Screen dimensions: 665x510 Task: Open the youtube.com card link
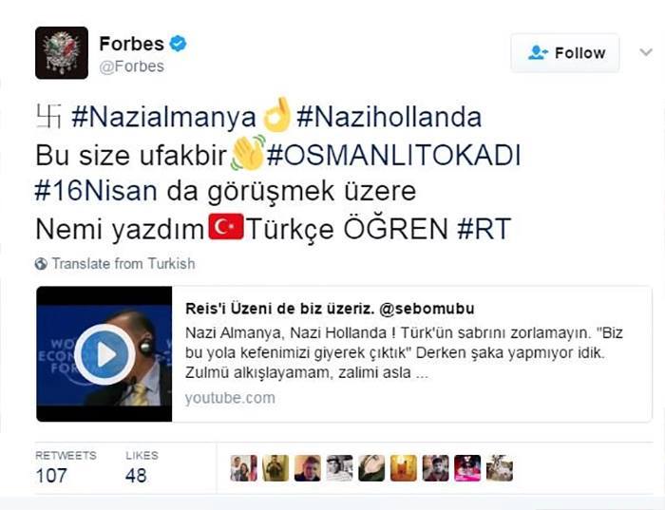click(x=230, y=398)
